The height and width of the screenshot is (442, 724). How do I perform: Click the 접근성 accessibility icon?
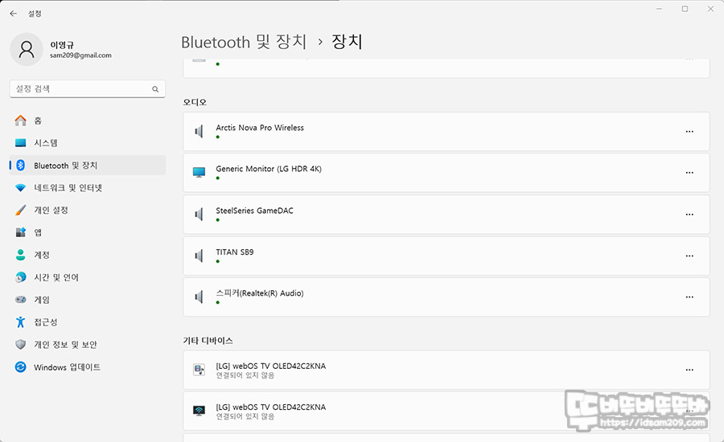(x=20, y=322)
